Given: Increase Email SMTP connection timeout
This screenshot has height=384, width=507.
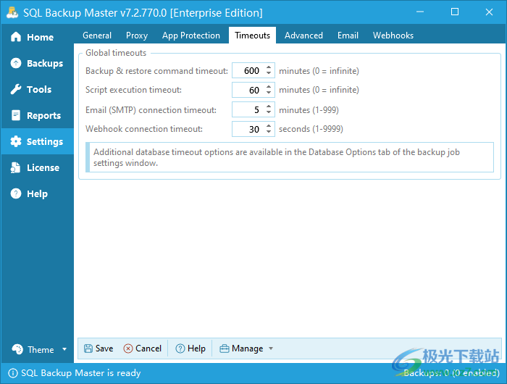Looking at the screenshot, I should [x=269, y=107].
